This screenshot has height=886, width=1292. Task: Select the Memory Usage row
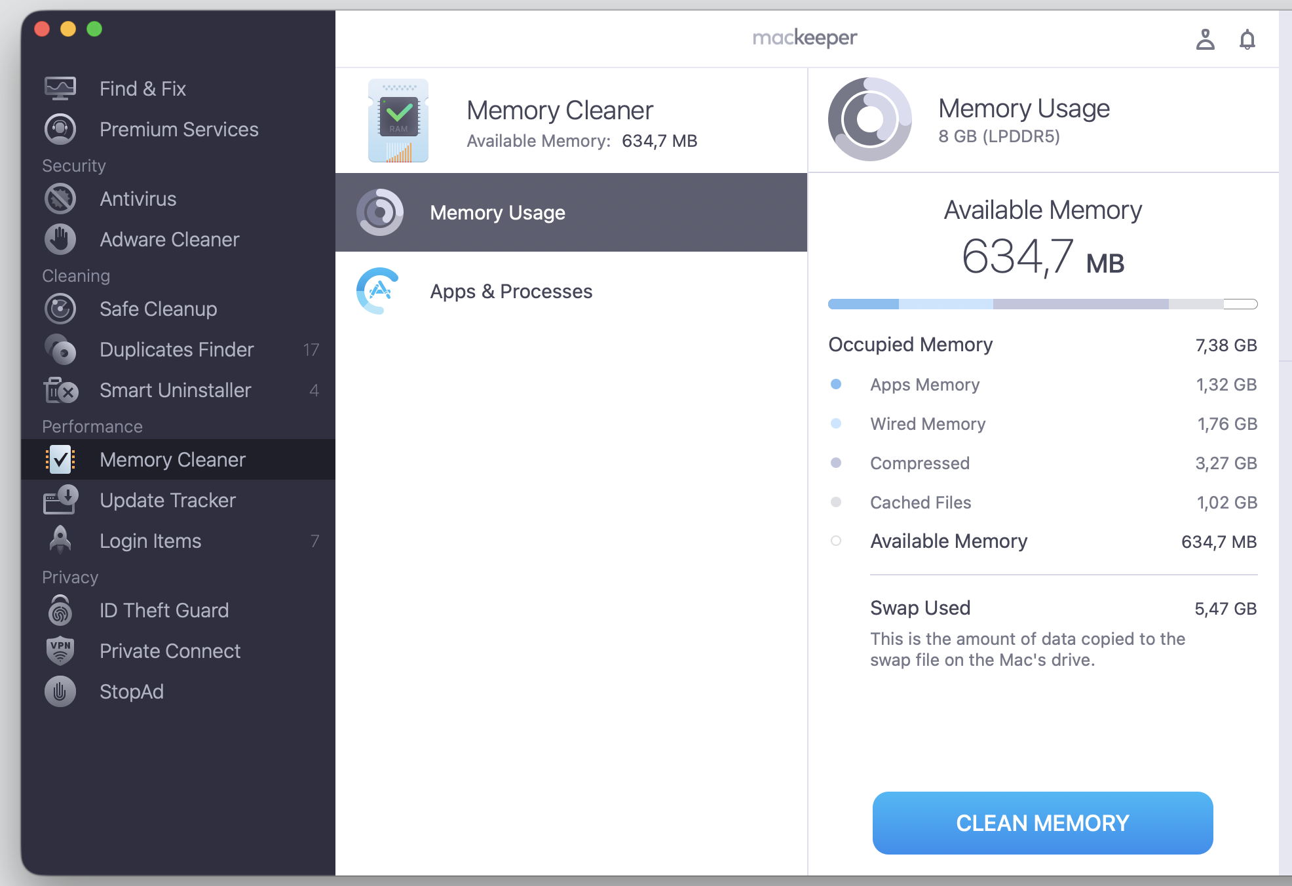point(571,212)
